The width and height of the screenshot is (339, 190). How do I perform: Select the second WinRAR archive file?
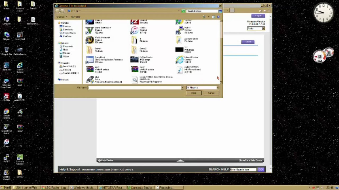click(142, 69)
